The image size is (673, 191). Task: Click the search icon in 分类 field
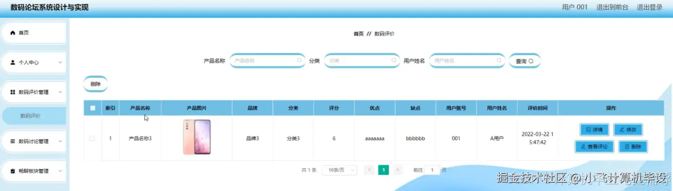point(394,61)
